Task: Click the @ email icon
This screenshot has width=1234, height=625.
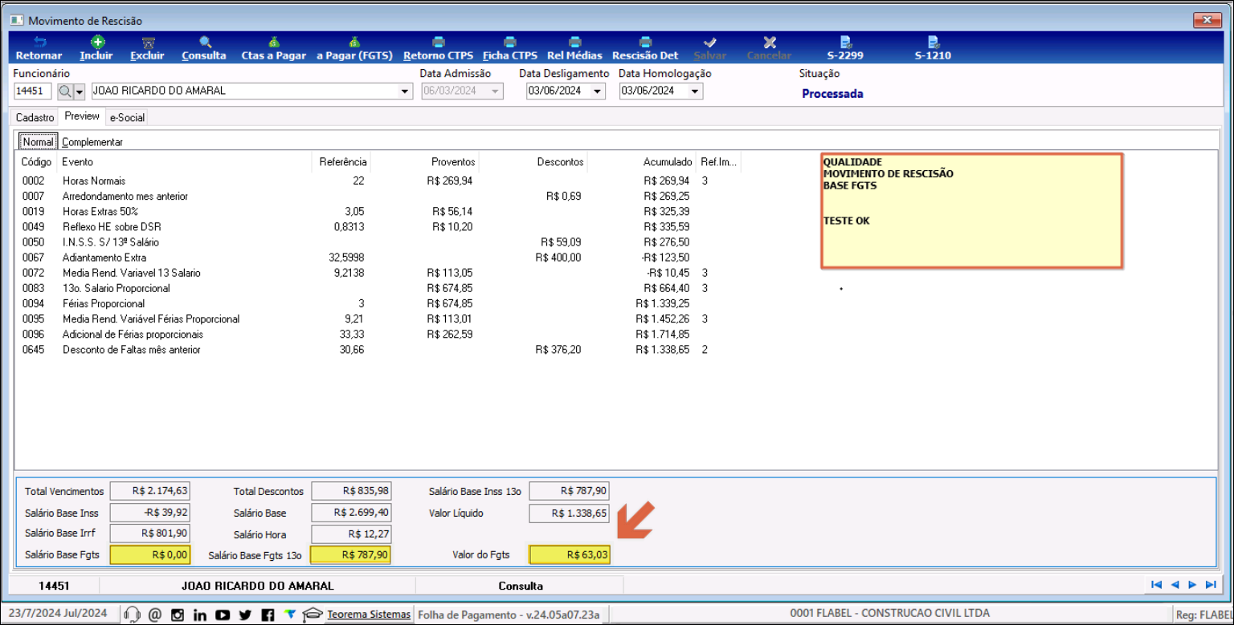Action: (155, 615)
